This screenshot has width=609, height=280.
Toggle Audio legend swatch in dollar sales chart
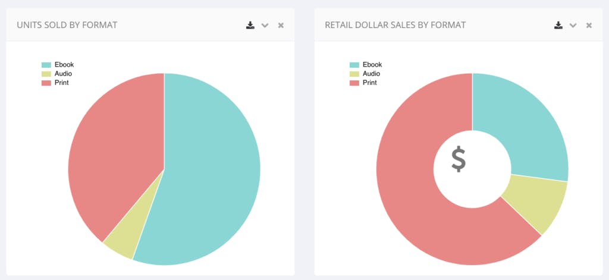click(x=354, y=74)
